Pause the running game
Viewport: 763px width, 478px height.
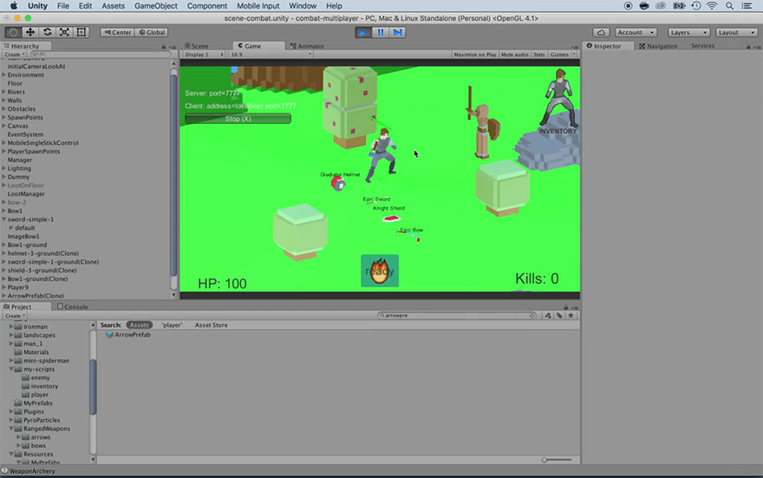point(381,32)
